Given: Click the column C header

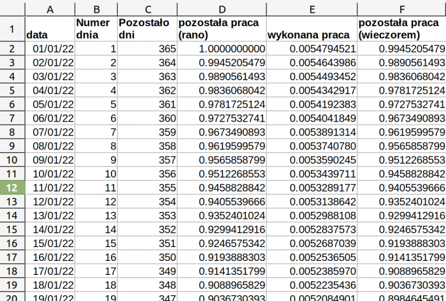Looking at the screenshot, I should click(x=148, y=8).
